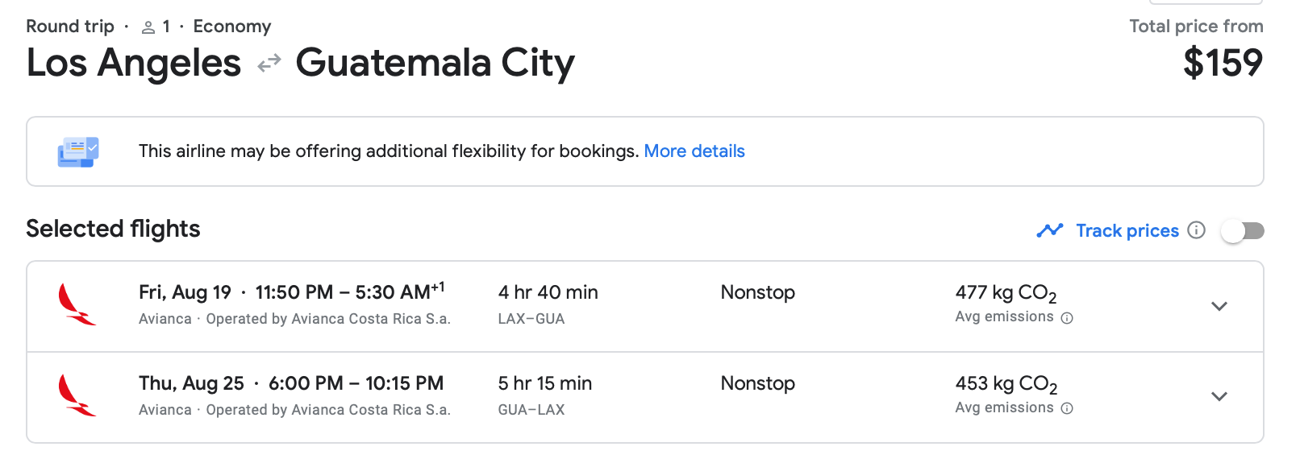1300x459 pixels.
Task: Click the Track prices info icon
Action: (x=1197, y=230)
